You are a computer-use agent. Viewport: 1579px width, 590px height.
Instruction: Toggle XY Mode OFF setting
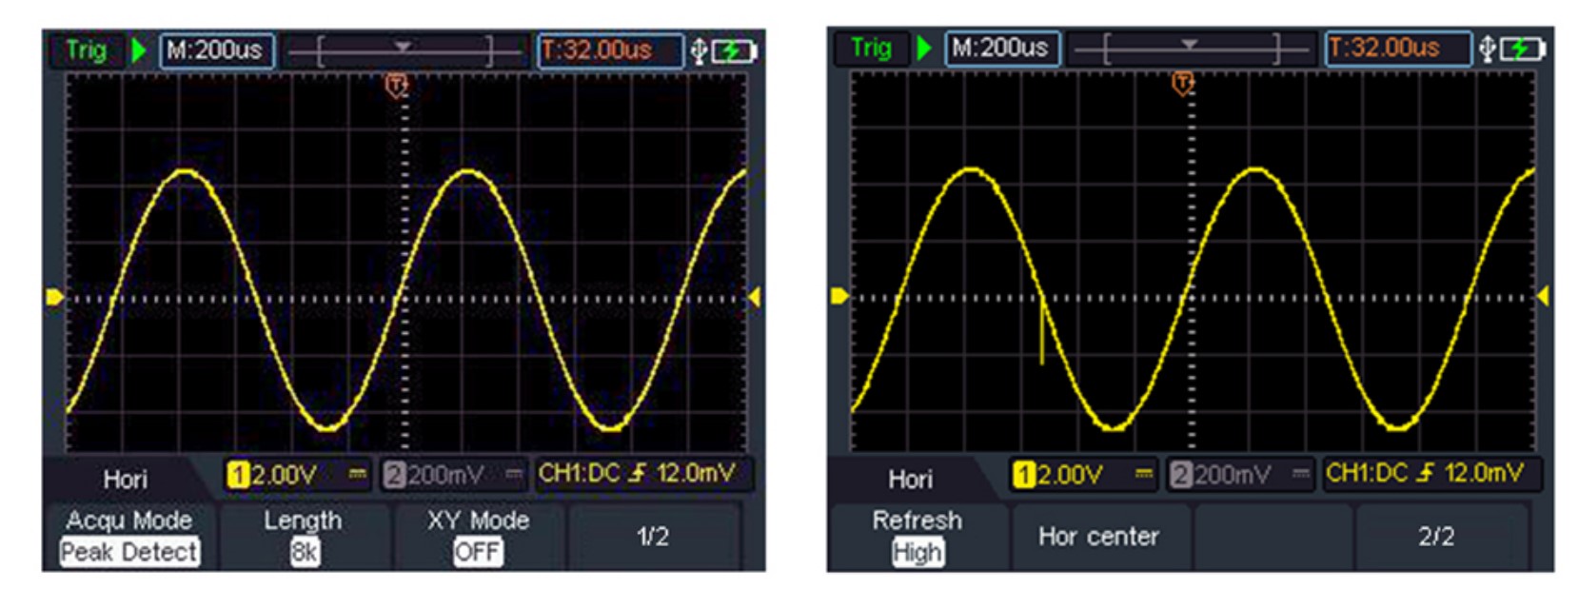(478, 537)
